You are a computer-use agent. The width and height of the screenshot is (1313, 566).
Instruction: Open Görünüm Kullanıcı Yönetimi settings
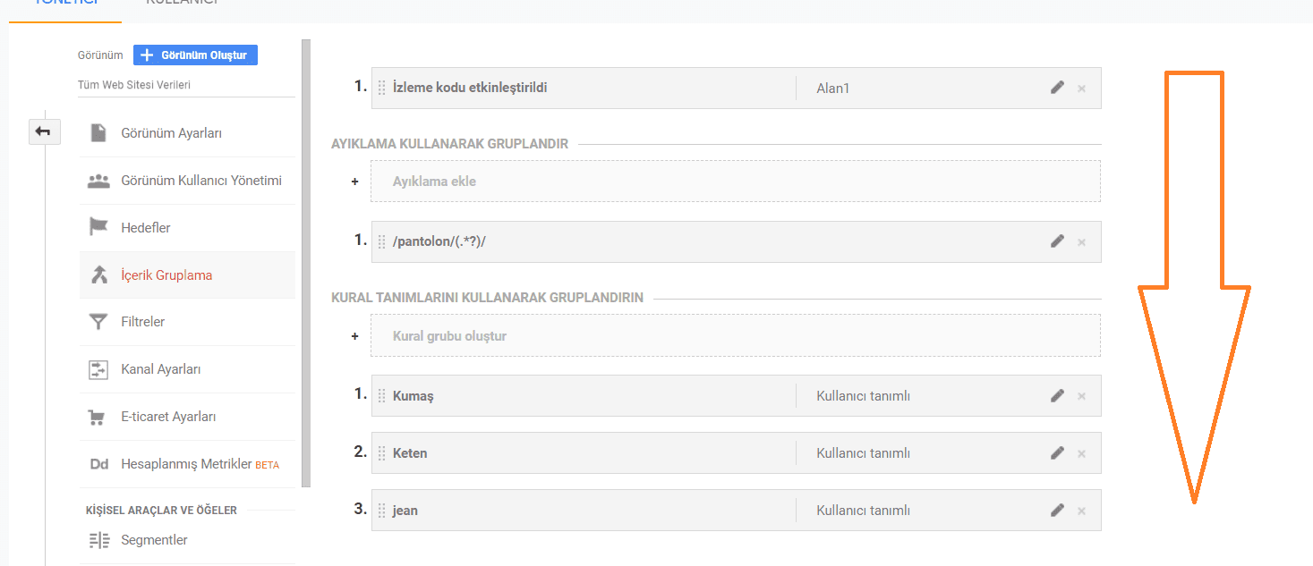(200, 181)
